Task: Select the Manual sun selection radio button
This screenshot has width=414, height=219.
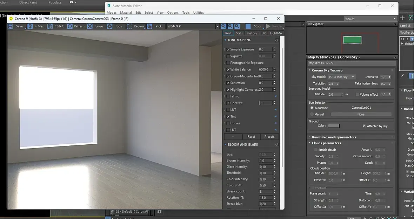Action: coord(312,114)
